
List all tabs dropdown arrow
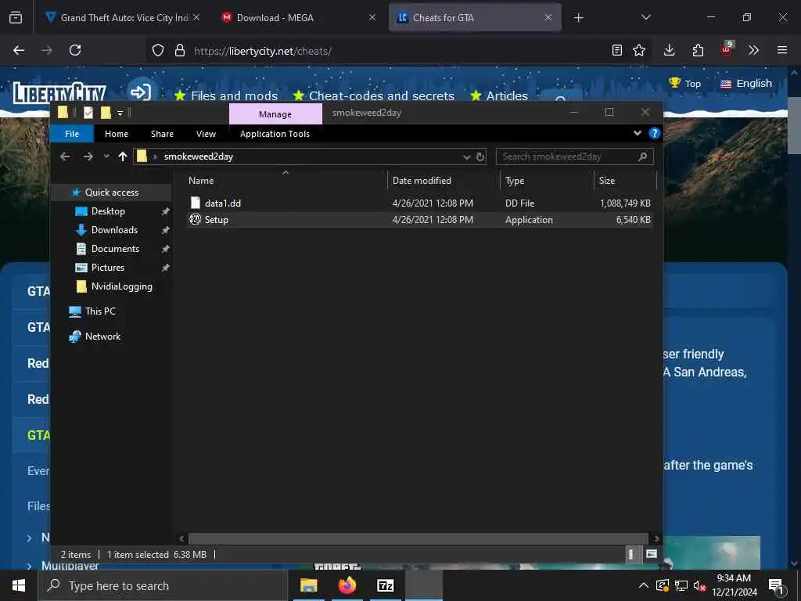click(645, 17)
